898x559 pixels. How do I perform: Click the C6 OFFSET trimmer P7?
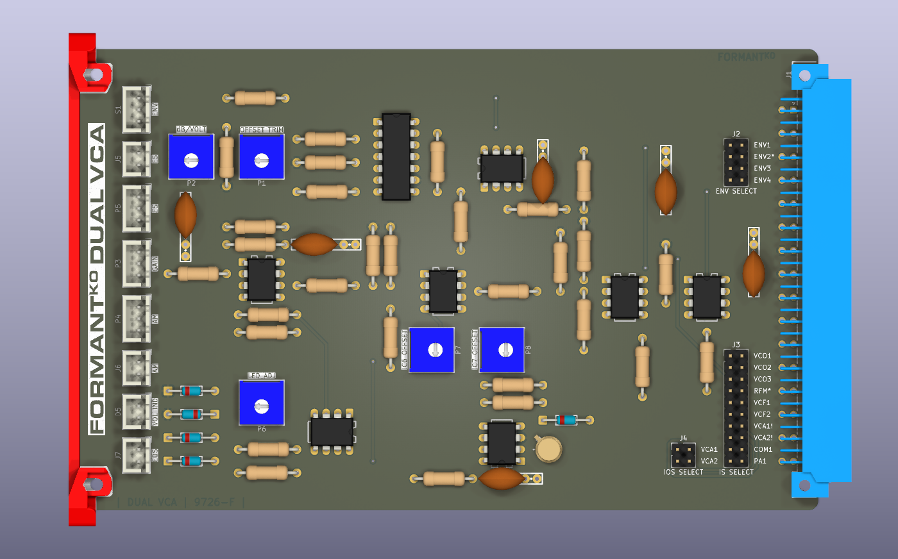[432, 350]
